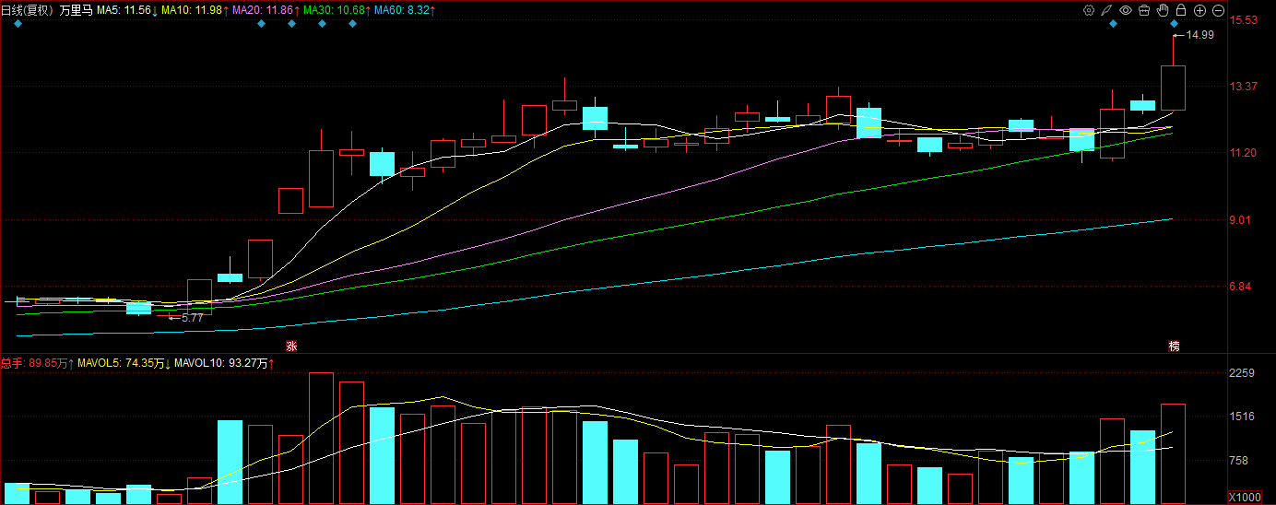Click the 2259 volume axis label
The image size is (1276, 505).
(1244, 373)
